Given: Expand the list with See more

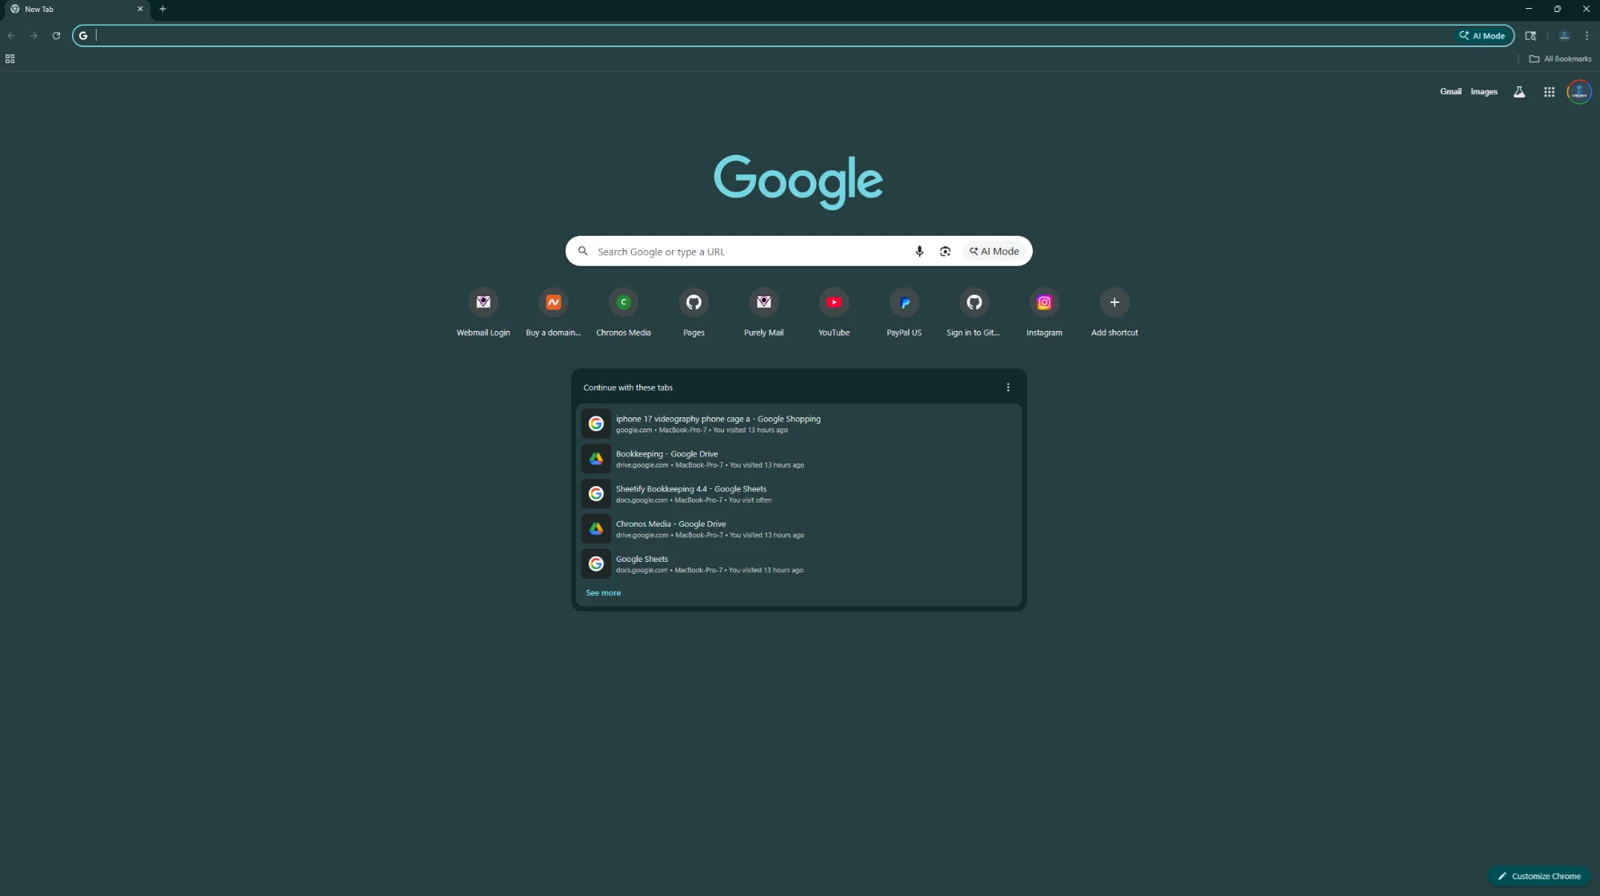Looking at the screenshot, I should [603, 593].
